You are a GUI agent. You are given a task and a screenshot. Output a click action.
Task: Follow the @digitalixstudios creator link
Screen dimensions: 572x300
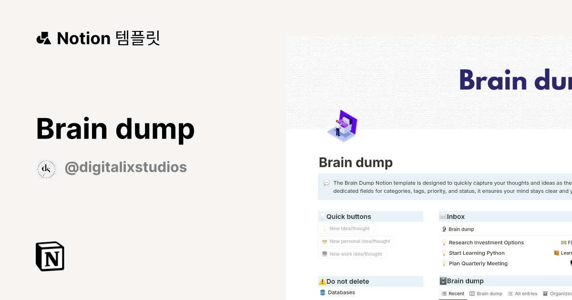point(126,167)
